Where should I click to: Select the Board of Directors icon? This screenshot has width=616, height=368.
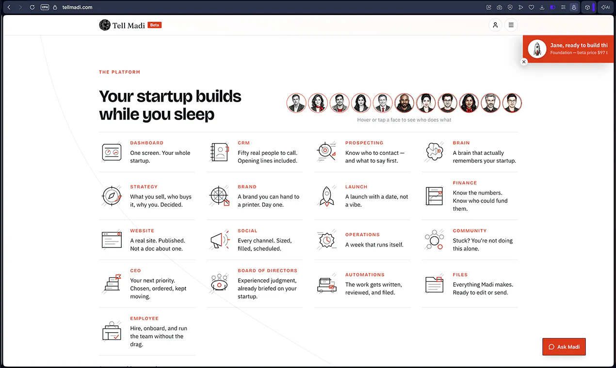tap(219, 283)
